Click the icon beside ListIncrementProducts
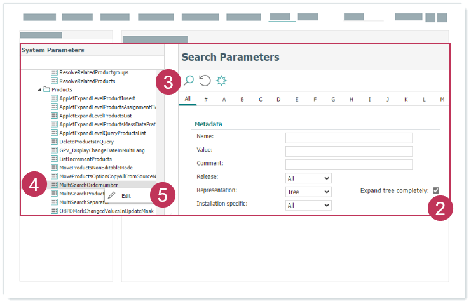 54,159
